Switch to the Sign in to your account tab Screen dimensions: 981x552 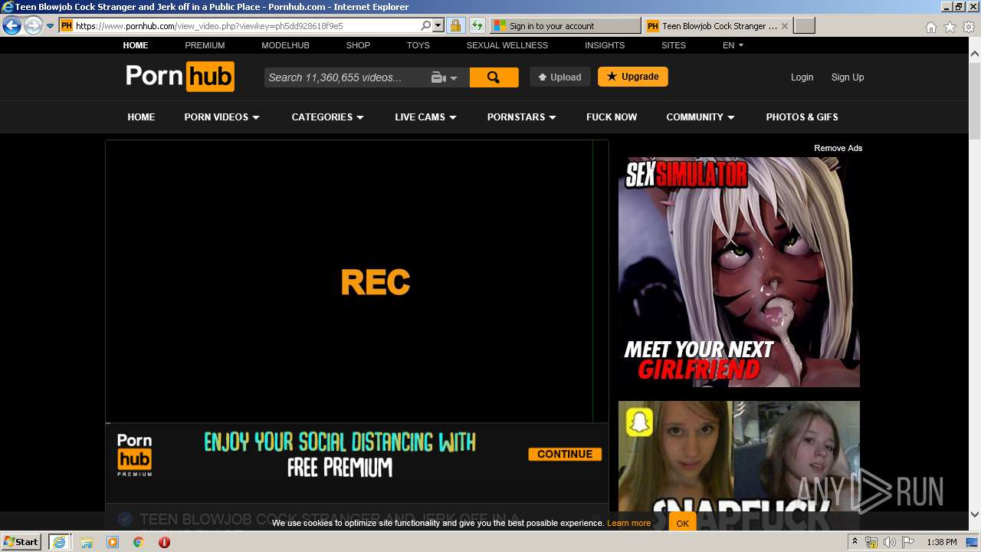[565, 26]
